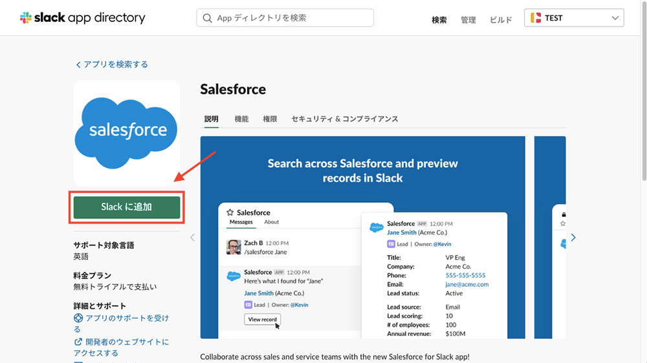Go back via アプリを検索する link
The image size is (647, 363).
tap(112, 65)
